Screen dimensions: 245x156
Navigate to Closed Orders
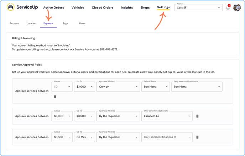click(103, 7)
